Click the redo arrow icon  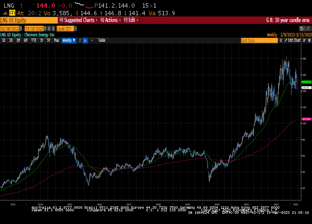(x=308, y=29)
